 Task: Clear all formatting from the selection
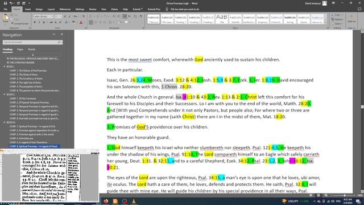(84, 17)
